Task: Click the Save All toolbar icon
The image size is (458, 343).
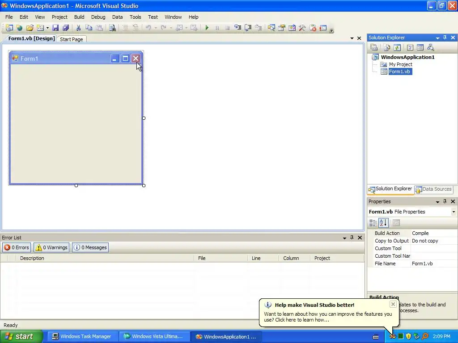Action: click(x=66, y=28)
